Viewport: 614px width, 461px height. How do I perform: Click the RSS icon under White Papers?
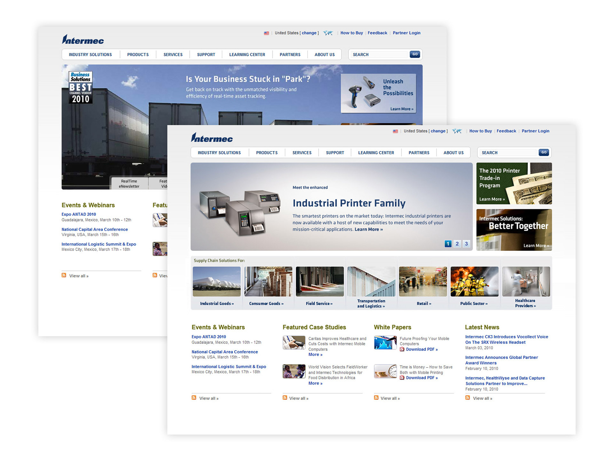click(x=376, y=398)
